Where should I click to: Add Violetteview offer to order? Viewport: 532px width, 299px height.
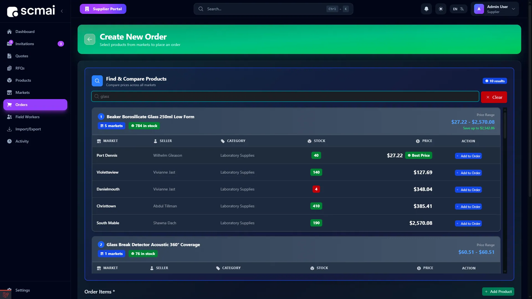click(x=468, y=173)
